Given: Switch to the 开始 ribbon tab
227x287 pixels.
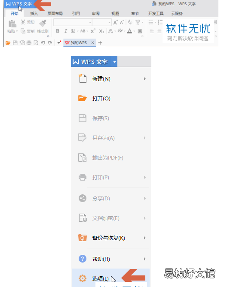Looking at the screenshot, I should click(15, 13).
